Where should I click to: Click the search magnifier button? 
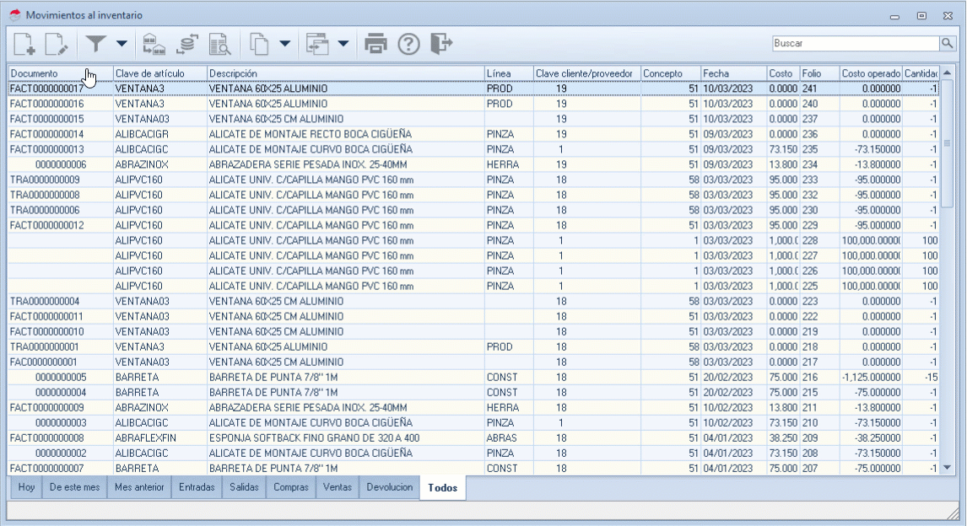pyautogui.click(x=947, y=42)
